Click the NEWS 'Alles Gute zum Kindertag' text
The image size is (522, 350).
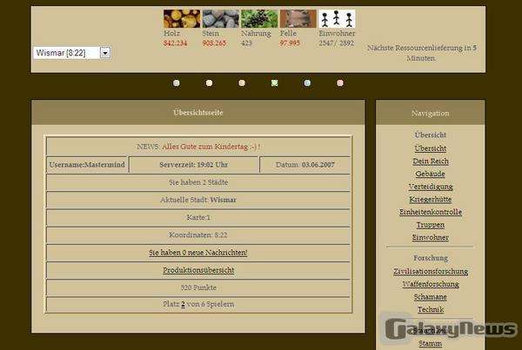[x=211, y=147]
